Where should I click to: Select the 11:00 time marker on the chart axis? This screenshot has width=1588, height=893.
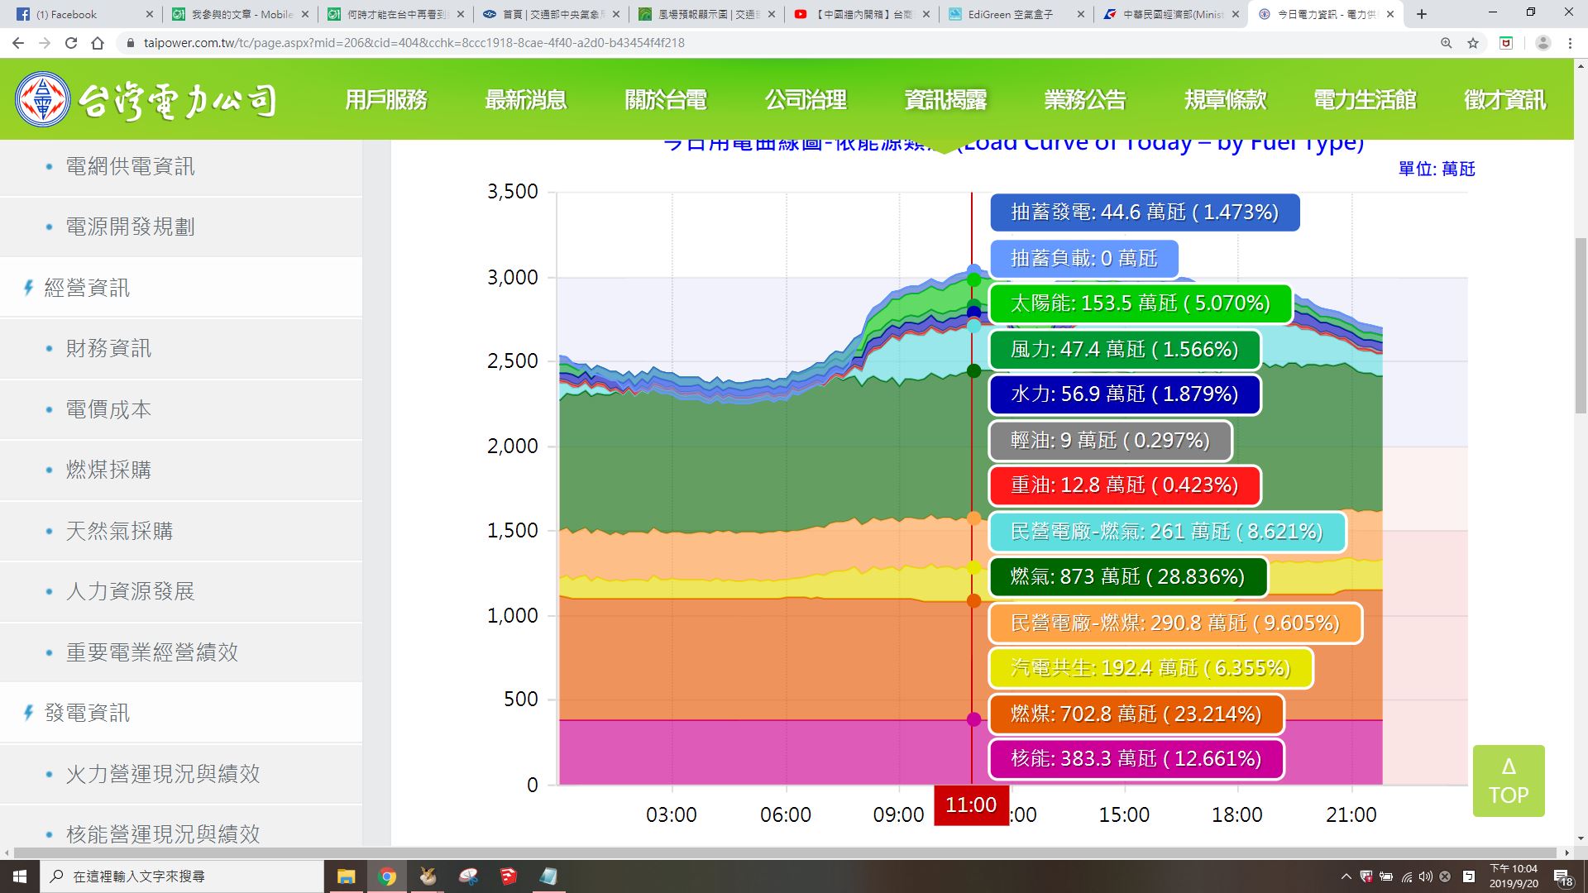[971, 805]
